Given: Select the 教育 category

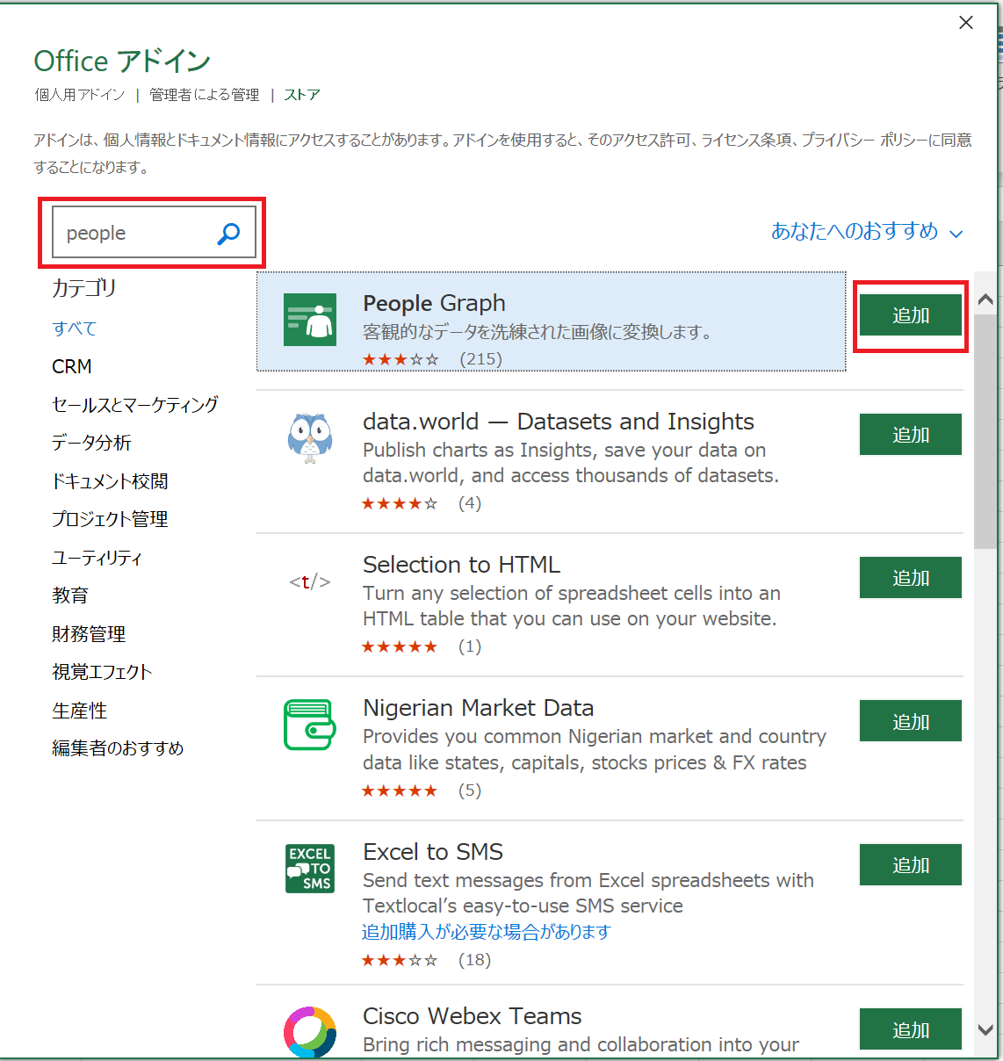Looking at the screenshot, I should click(70, 595).
